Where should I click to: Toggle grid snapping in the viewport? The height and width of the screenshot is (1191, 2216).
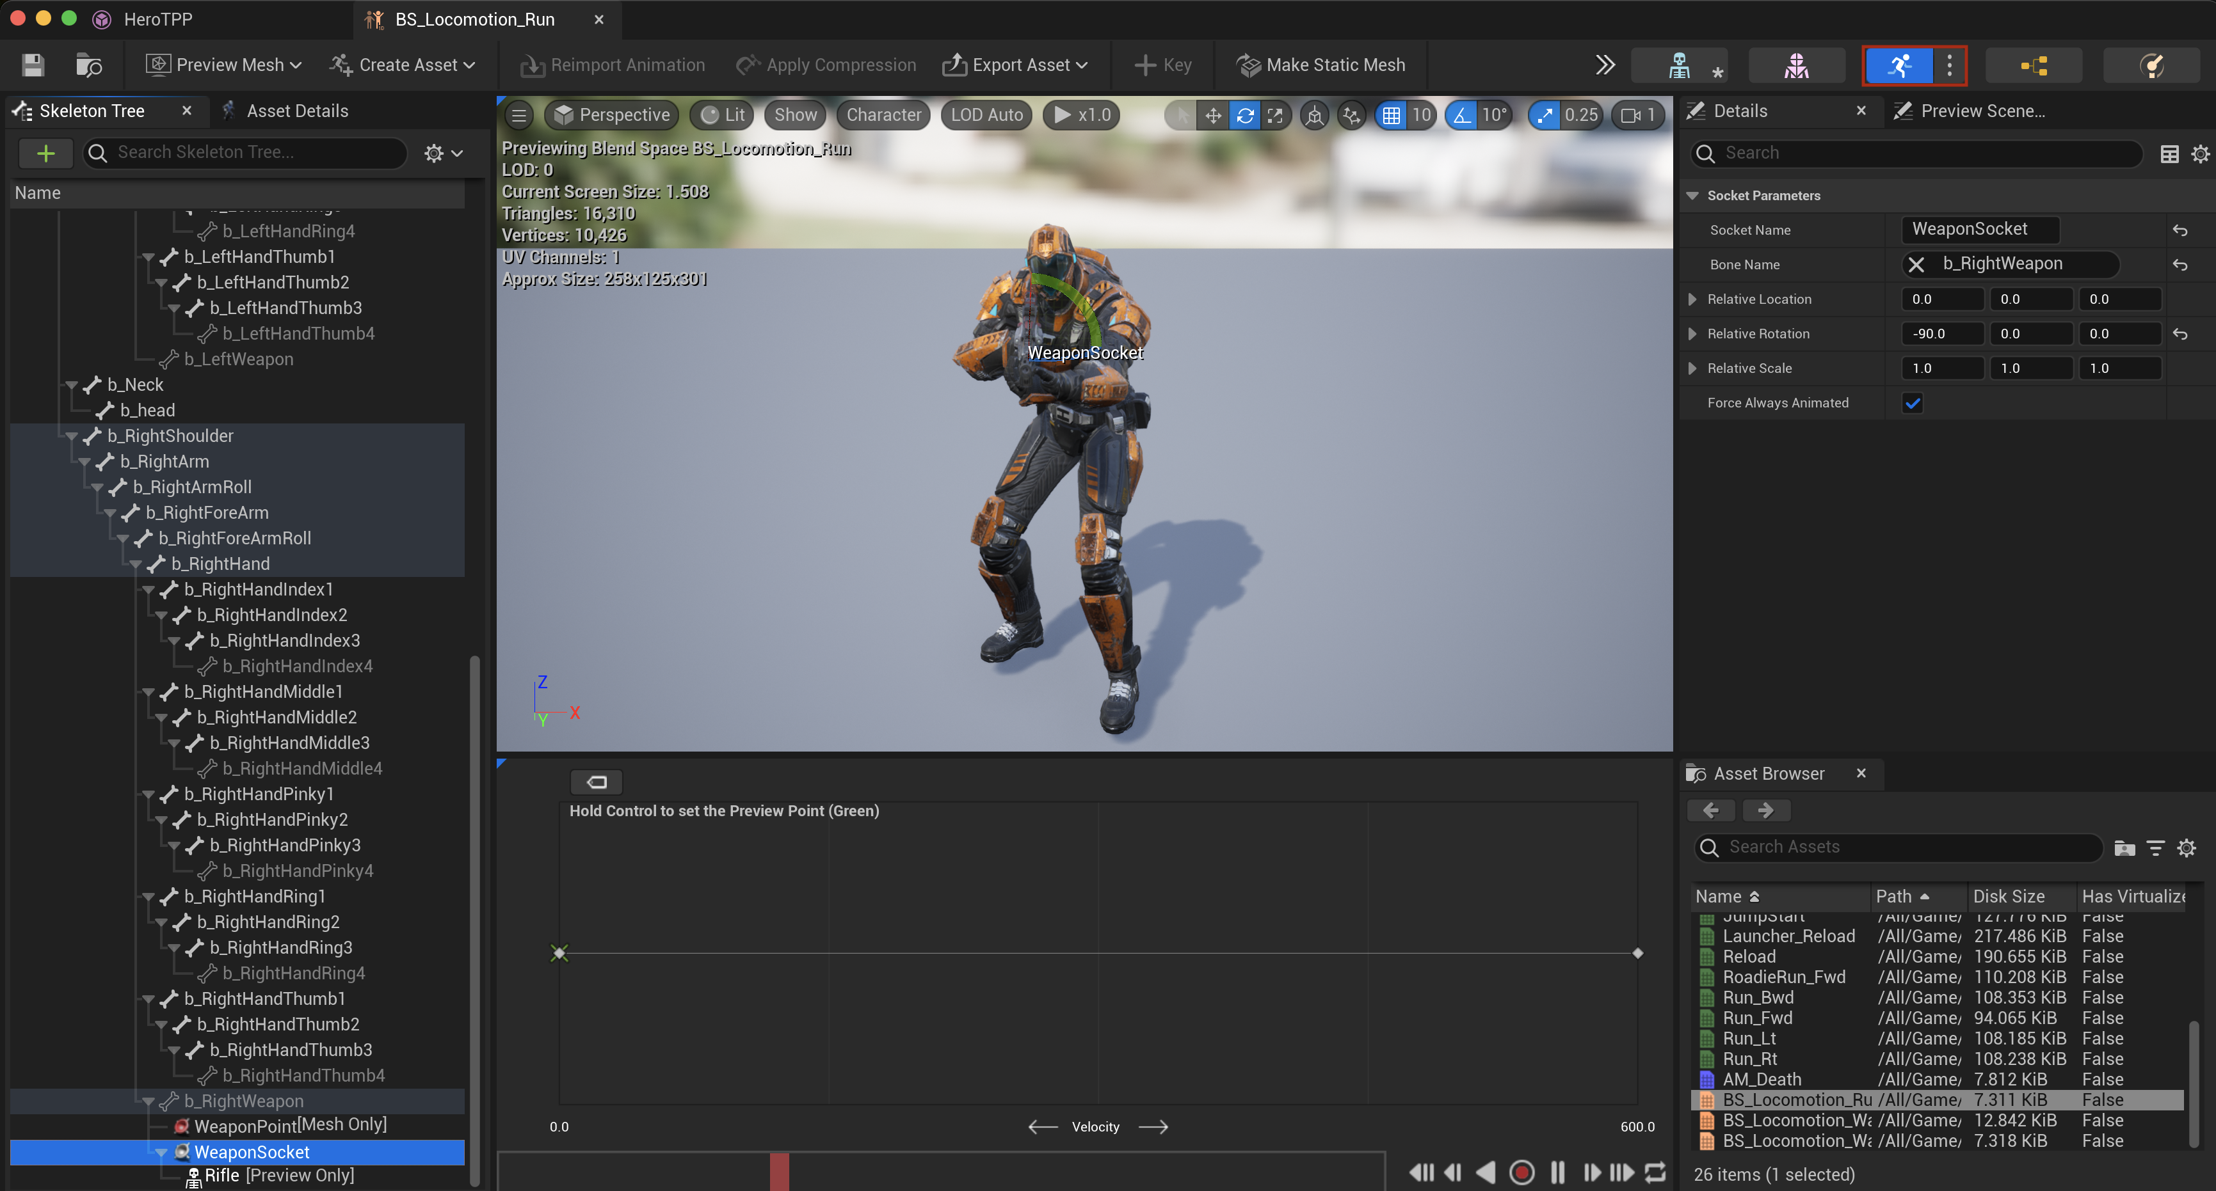[x=1391, y=115]
